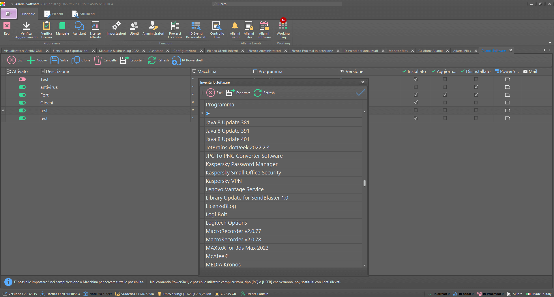
Task: Expand the ribbon collapse chevron
Action: tap(550, 42)
